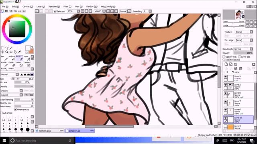Hide Layer7 with its eye icon
The height and width of the screenshot is (144, 257).
pos(226,101)
